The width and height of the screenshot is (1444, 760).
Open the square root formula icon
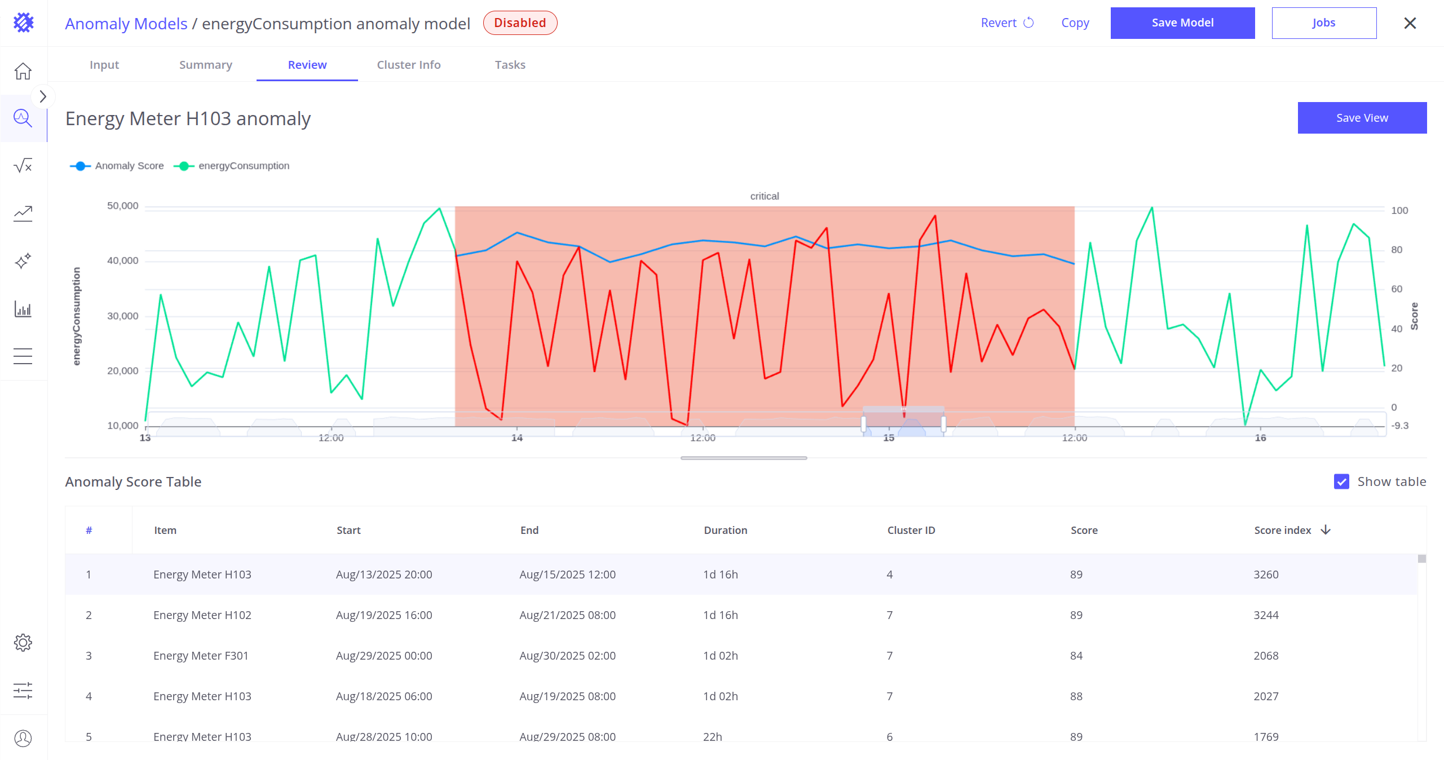pos(23,166)
